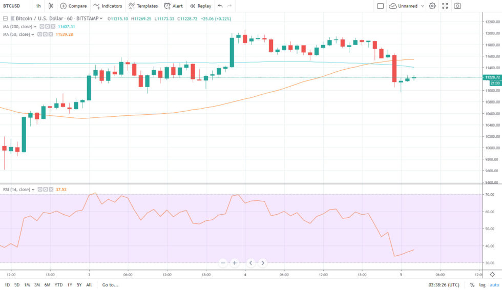The width and height of the screenshot is (502, 290).
Task: Collapse the indicator legend with the minus box
Action: 5,18
